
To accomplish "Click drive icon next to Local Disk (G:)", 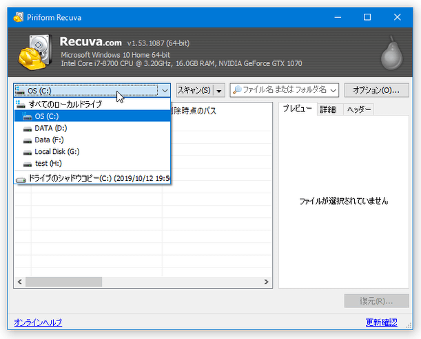I will [28, 152].
